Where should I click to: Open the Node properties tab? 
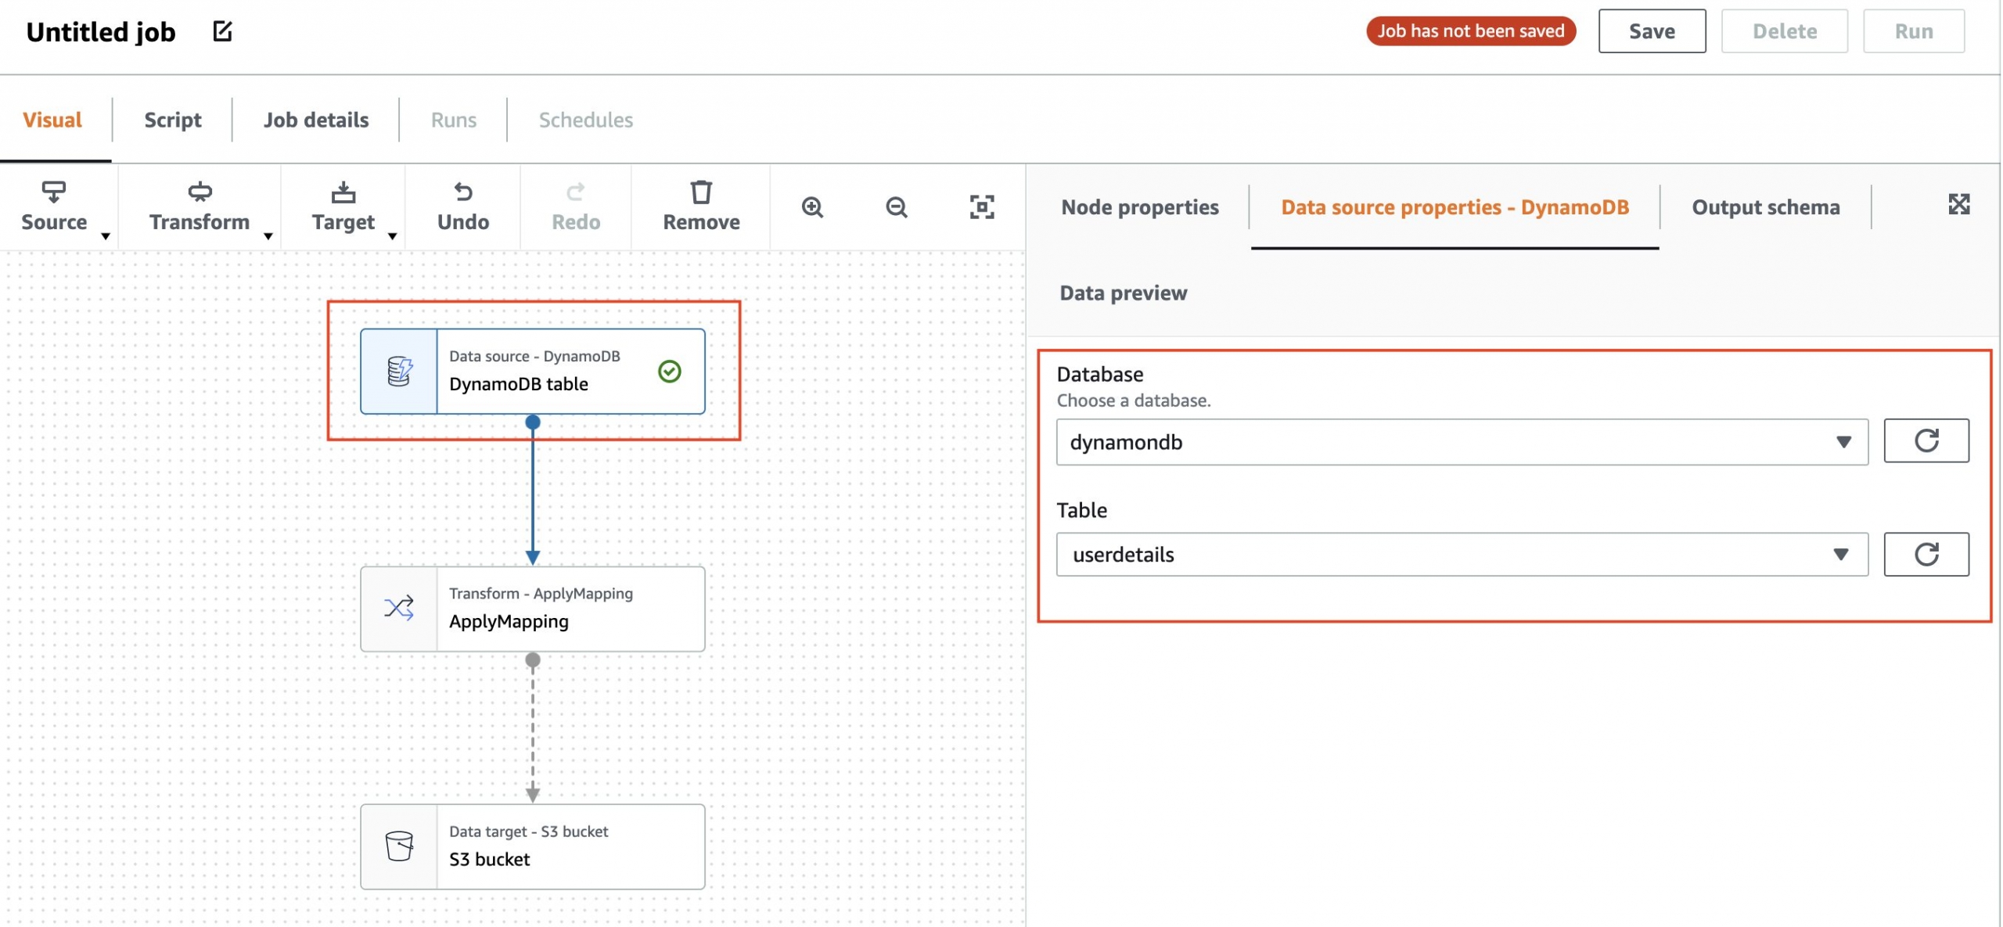point(1140,207)
